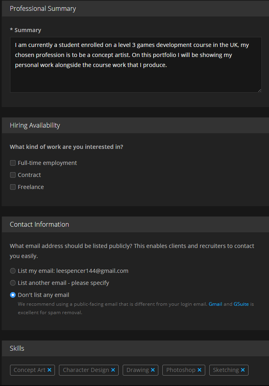Grab the Summary textarea resize handle
Screen dimensions: 269x386
click(259, 91)
